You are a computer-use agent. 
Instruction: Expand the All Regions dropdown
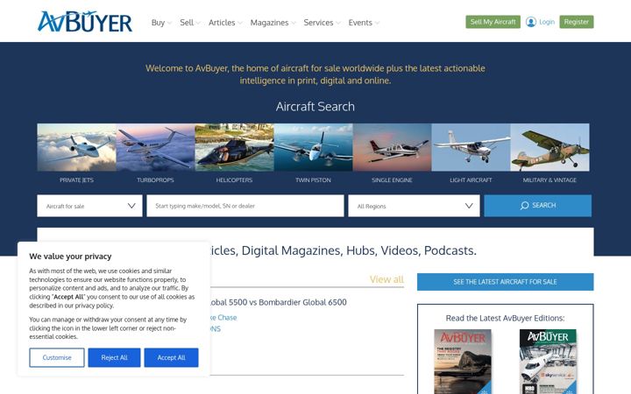pyautogui.click(x=414, y=206)
